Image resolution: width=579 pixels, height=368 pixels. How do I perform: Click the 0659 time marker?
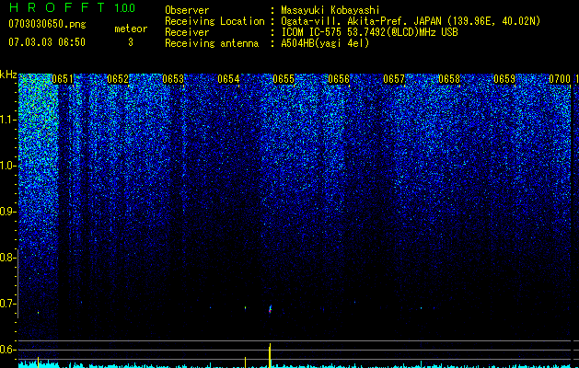tap(504, 79)
